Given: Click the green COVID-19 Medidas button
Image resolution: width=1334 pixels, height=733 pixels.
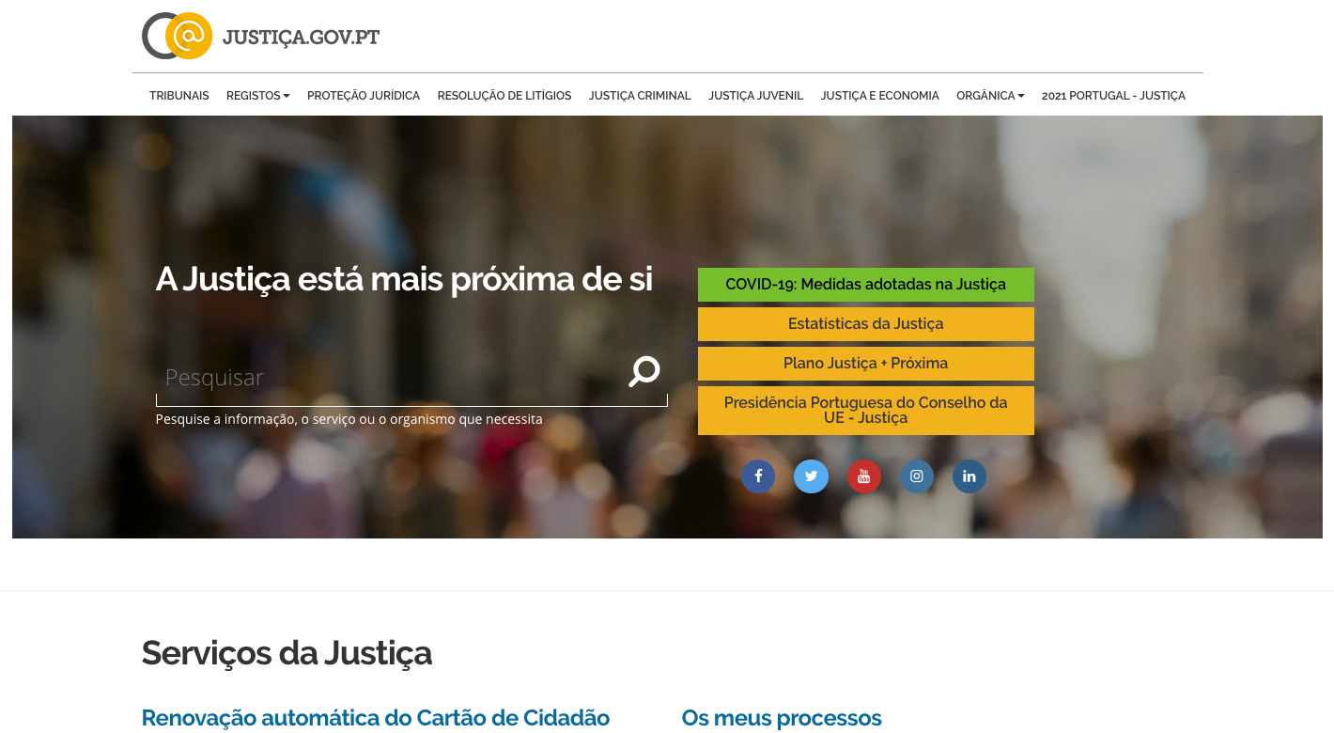Looking at the screenshot, I should [865, 285].
